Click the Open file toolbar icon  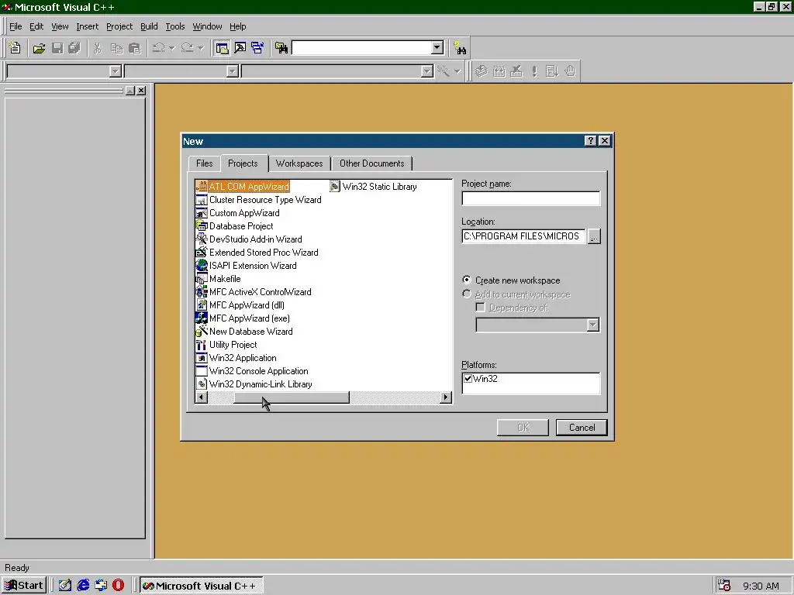39,48
